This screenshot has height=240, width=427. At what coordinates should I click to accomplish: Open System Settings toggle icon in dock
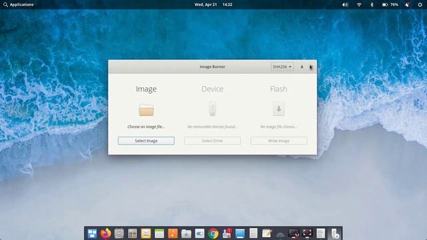(199, 233)
